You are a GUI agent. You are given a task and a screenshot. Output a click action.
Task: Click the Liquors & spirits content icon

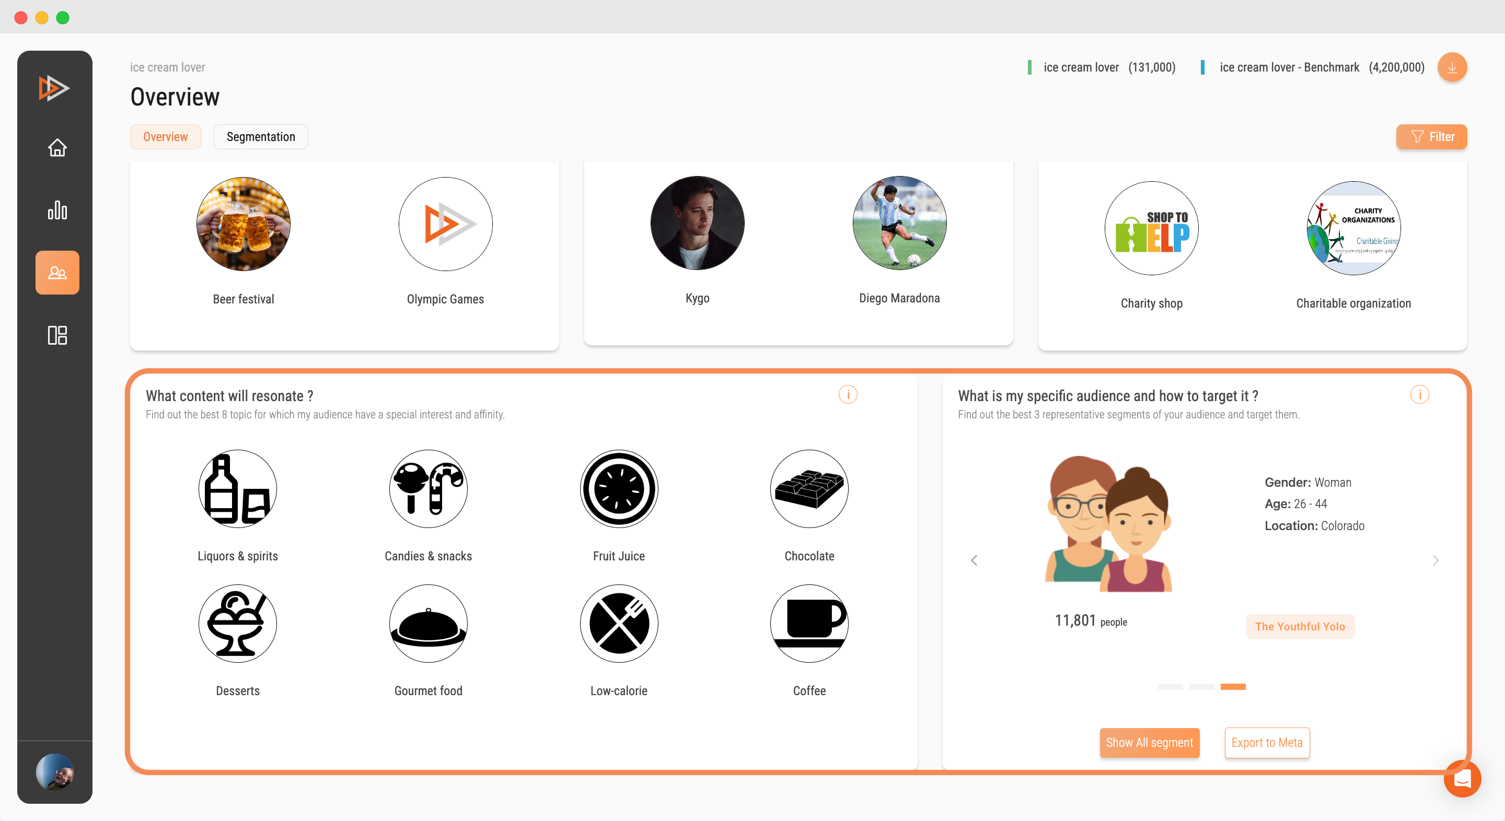click(238, 490)
